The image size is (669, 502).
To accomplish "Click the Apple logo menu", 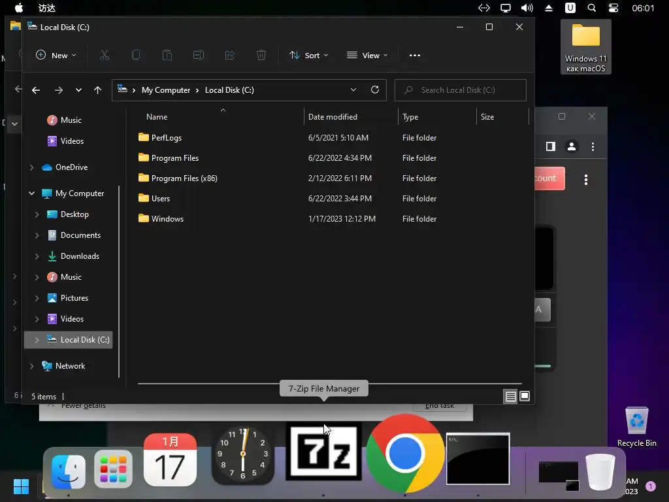I will (x=19, y=8).
